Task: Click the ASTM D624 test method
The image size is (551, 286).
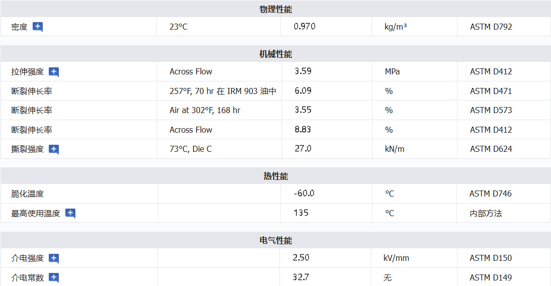Action: point(491,149)
